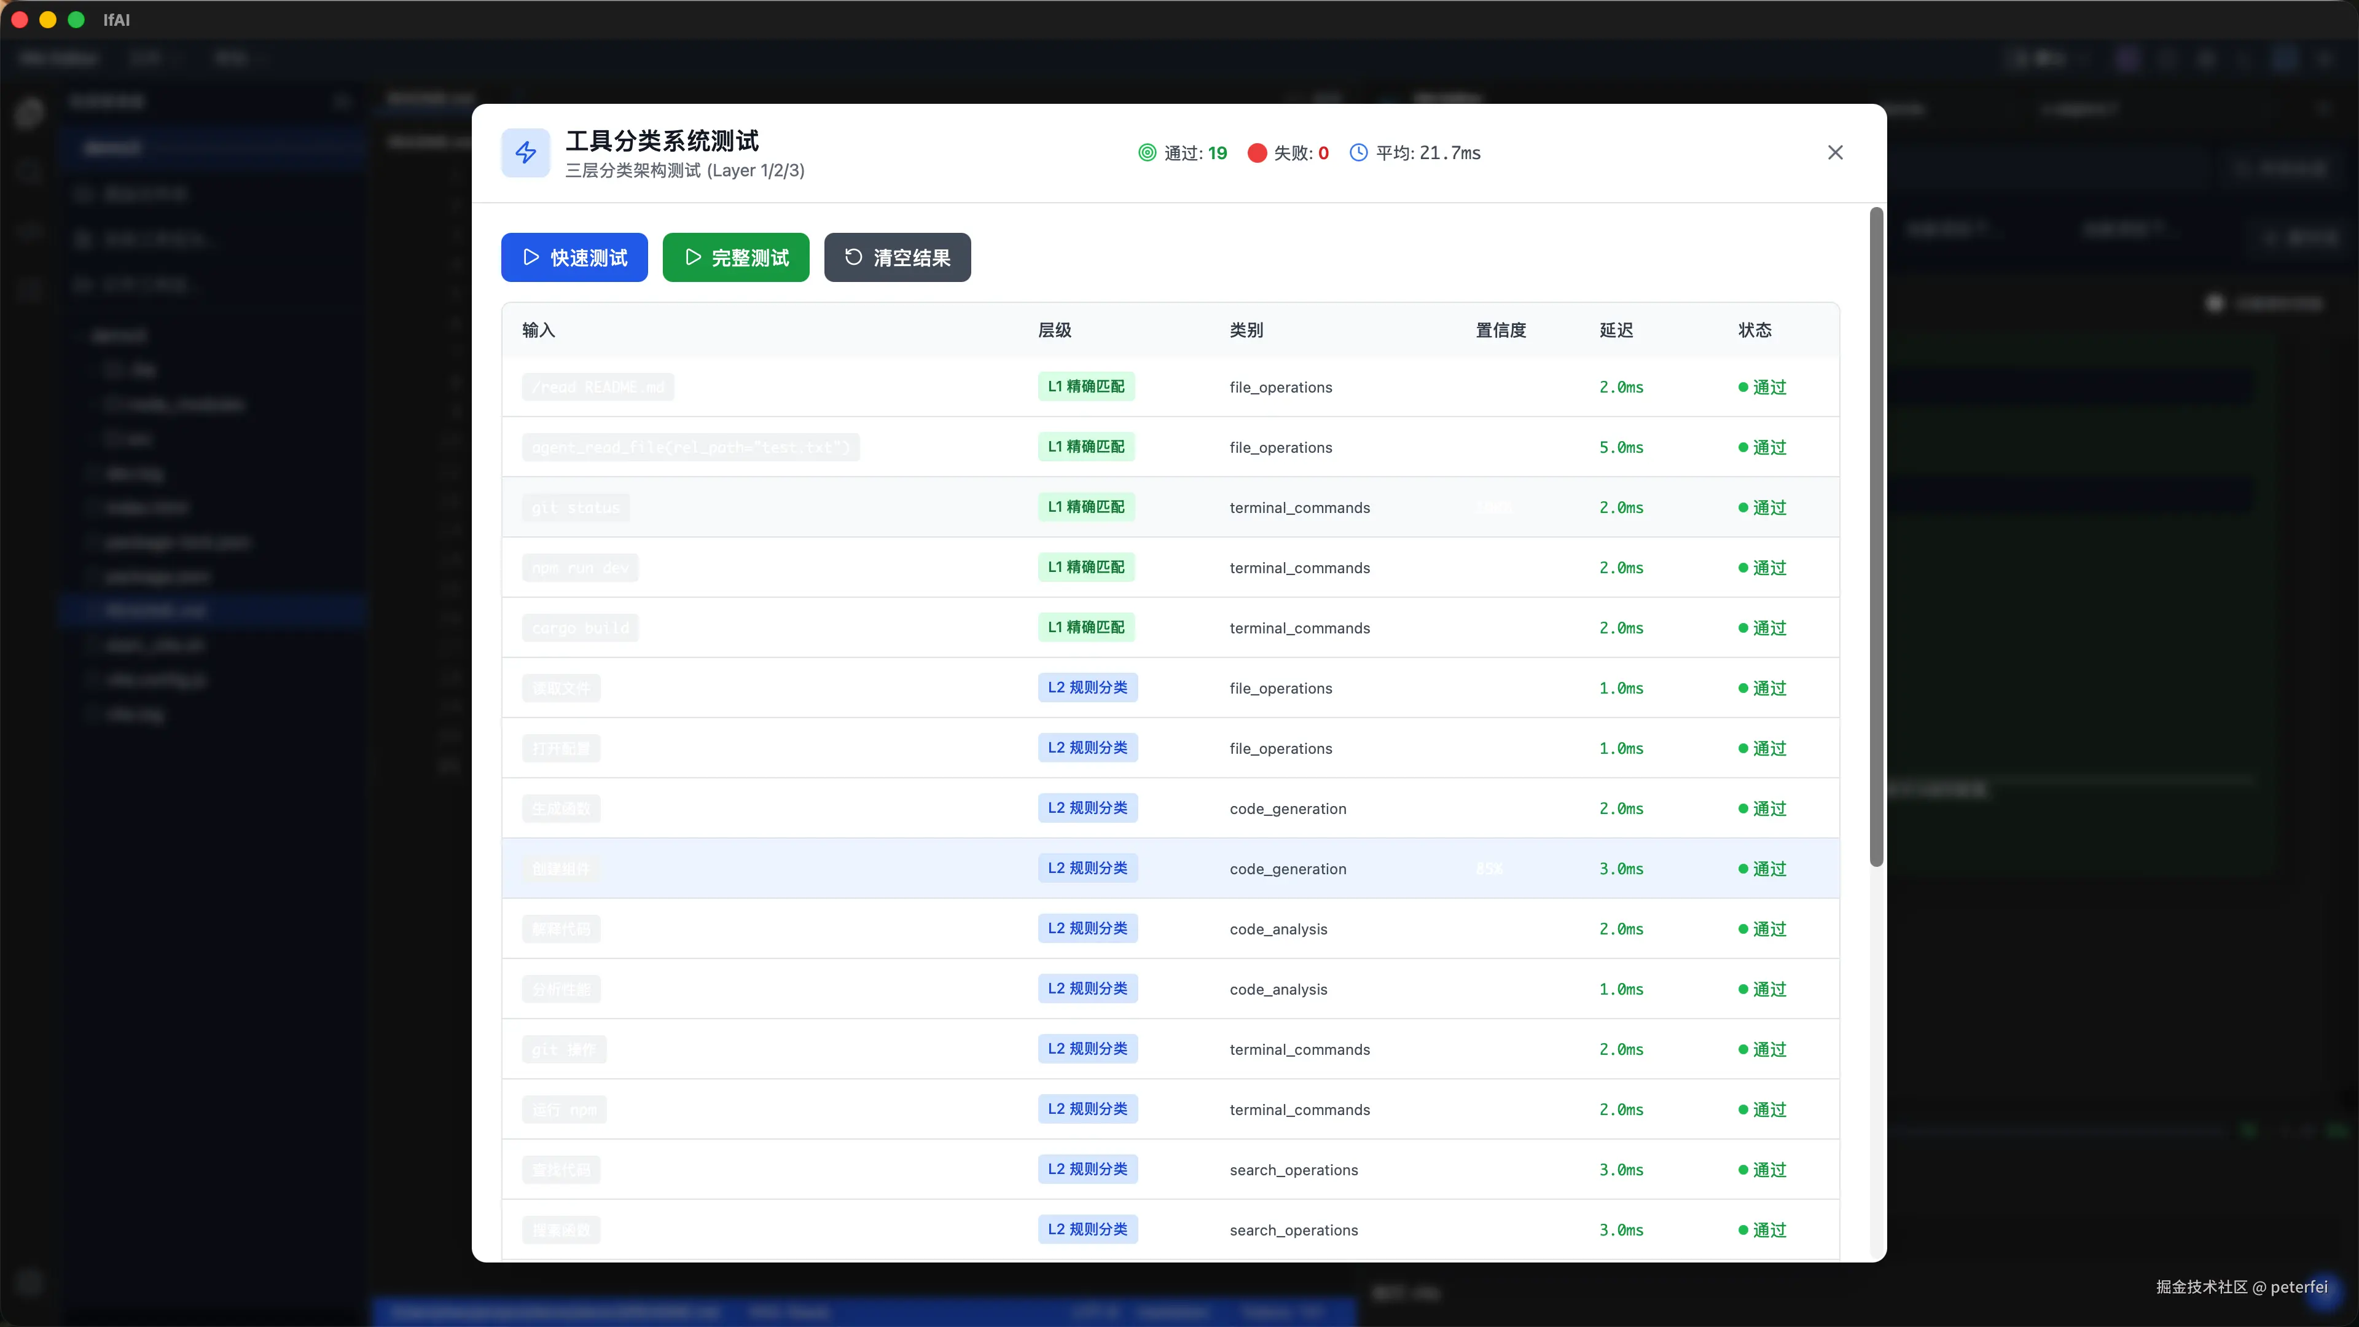Select the npm run dev input cell
This screenshot has width=2359, height=1327.
(x=580, y=568)
